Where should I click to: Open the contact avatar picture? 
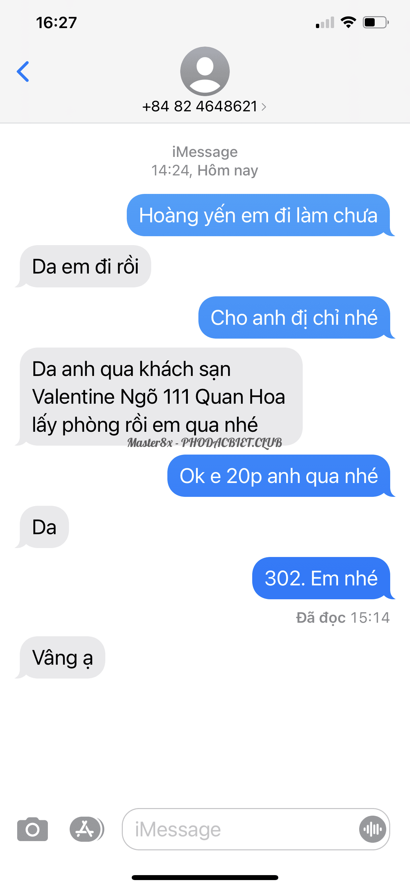tap(205, 71)
